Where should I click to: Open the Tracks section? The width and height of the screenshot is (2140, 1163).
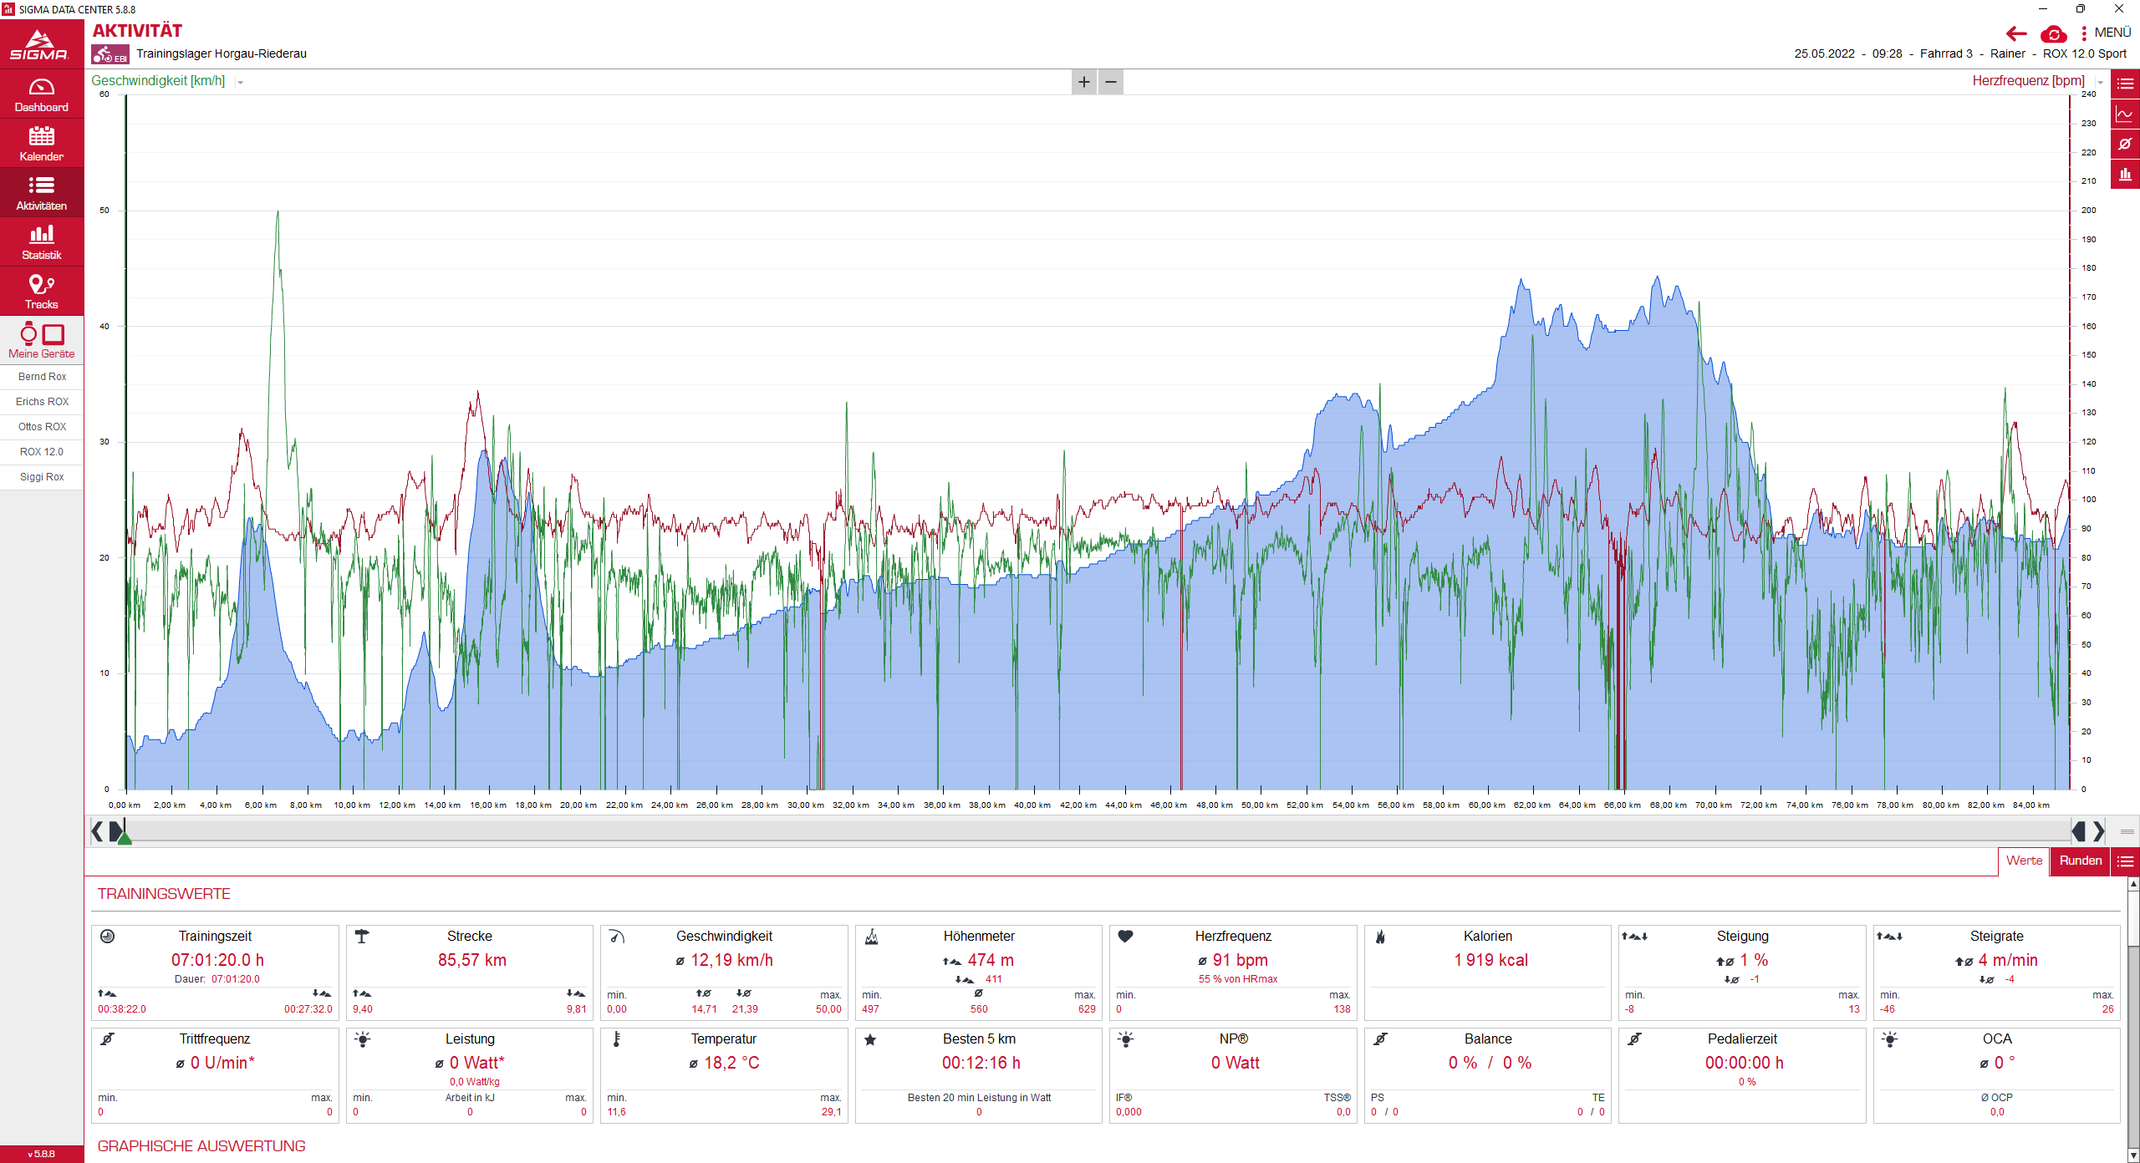41,292
